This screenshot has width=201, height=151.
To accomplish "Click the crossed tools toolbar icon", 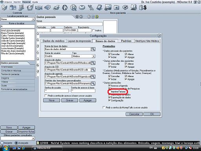I will coord(91,7).
